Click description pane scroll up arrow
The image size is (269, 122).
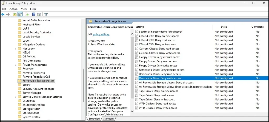(132, 34)
